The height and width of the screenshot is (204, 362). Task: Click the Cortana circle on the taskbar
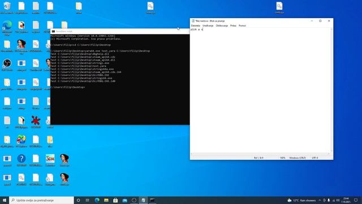(x=78, y=200)
